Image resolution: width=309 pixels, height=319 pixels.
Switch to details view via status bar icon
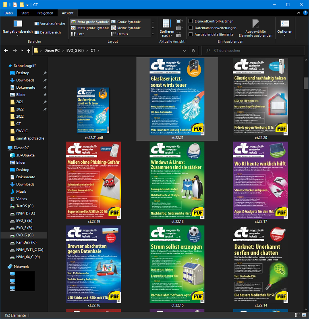(x=297, y=315)
